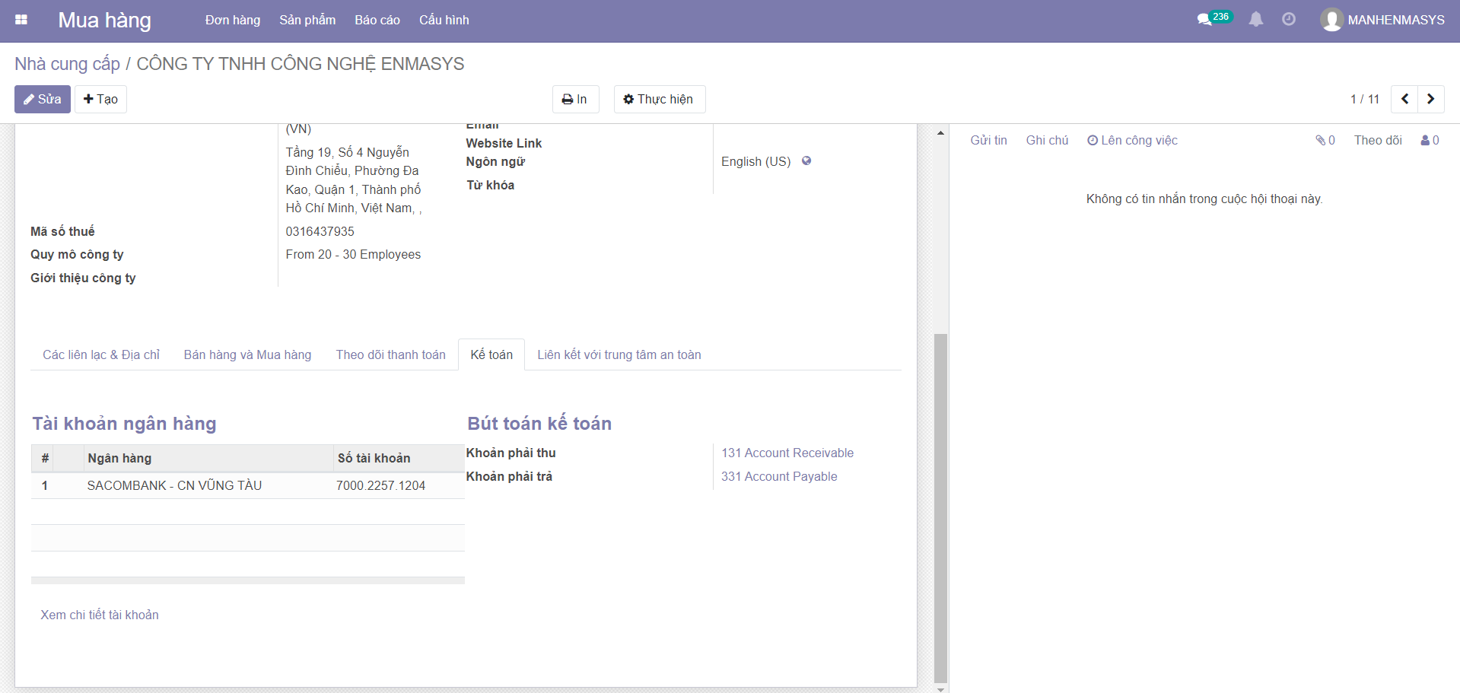Open the In print dropdown
The height and width of the screenshot is (693, 1460).
point(575,99)
